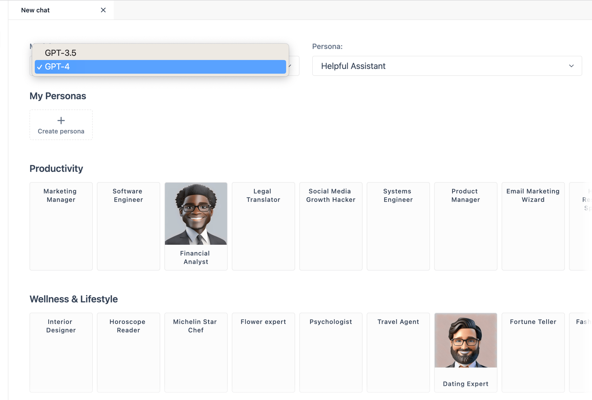Click the plus icon for creating persona

point(61,121)
